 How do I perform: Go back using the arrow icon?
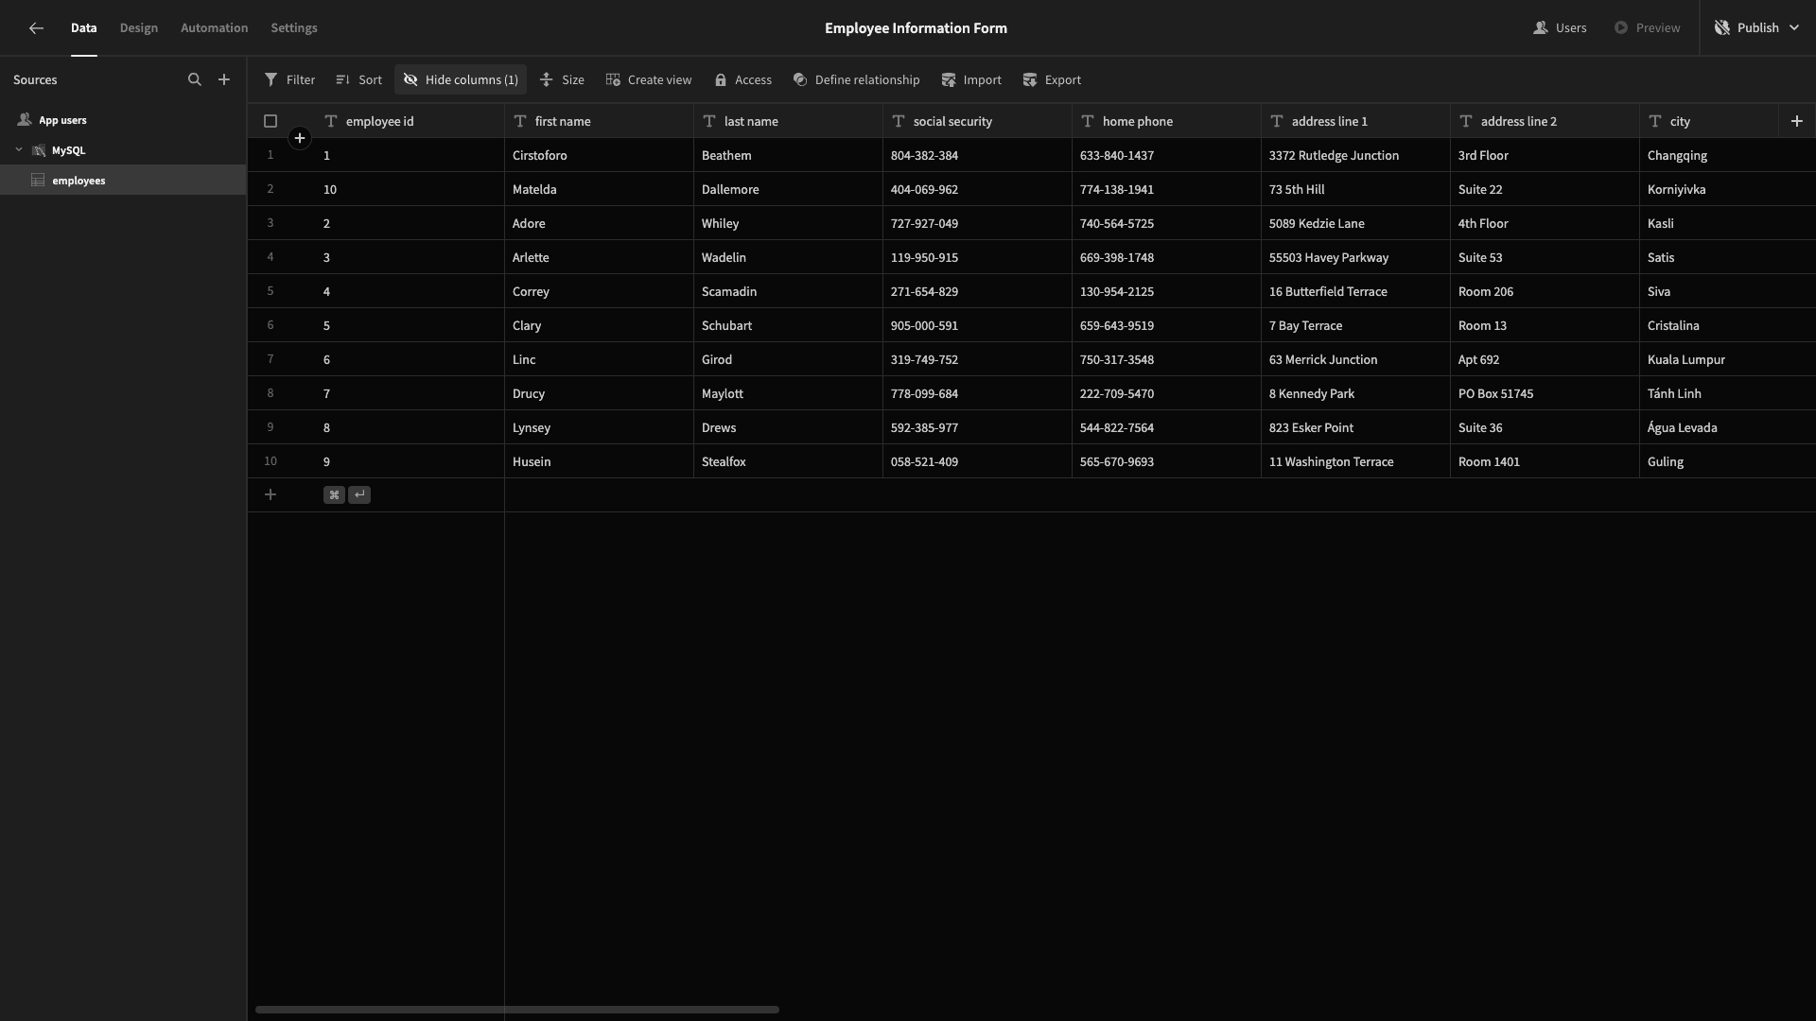click(36, 28)
